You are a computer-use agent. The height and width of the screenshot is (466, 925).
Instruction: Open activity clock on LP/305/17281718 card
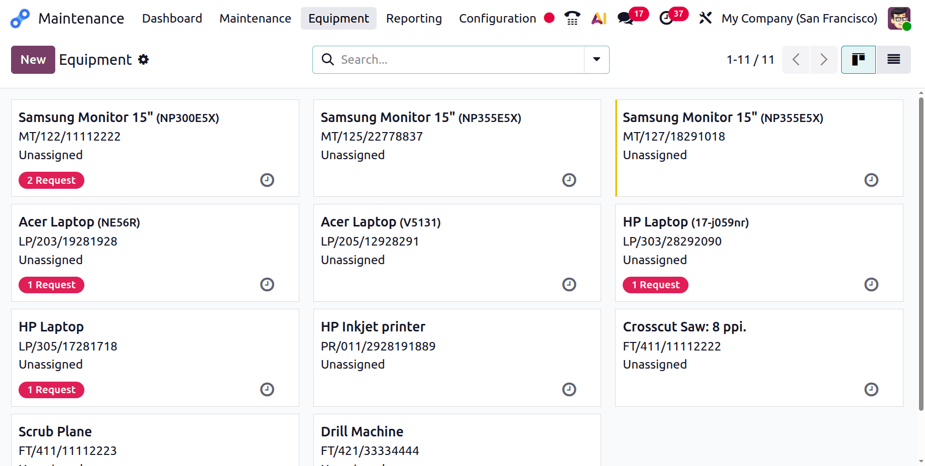pos(267,390)
